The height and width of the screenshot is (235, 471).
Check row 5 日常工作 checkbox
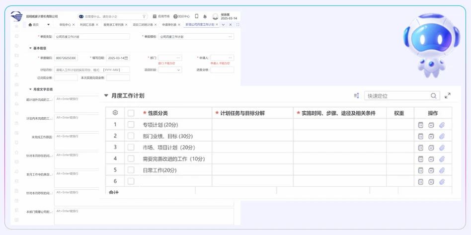coord(131,170)
